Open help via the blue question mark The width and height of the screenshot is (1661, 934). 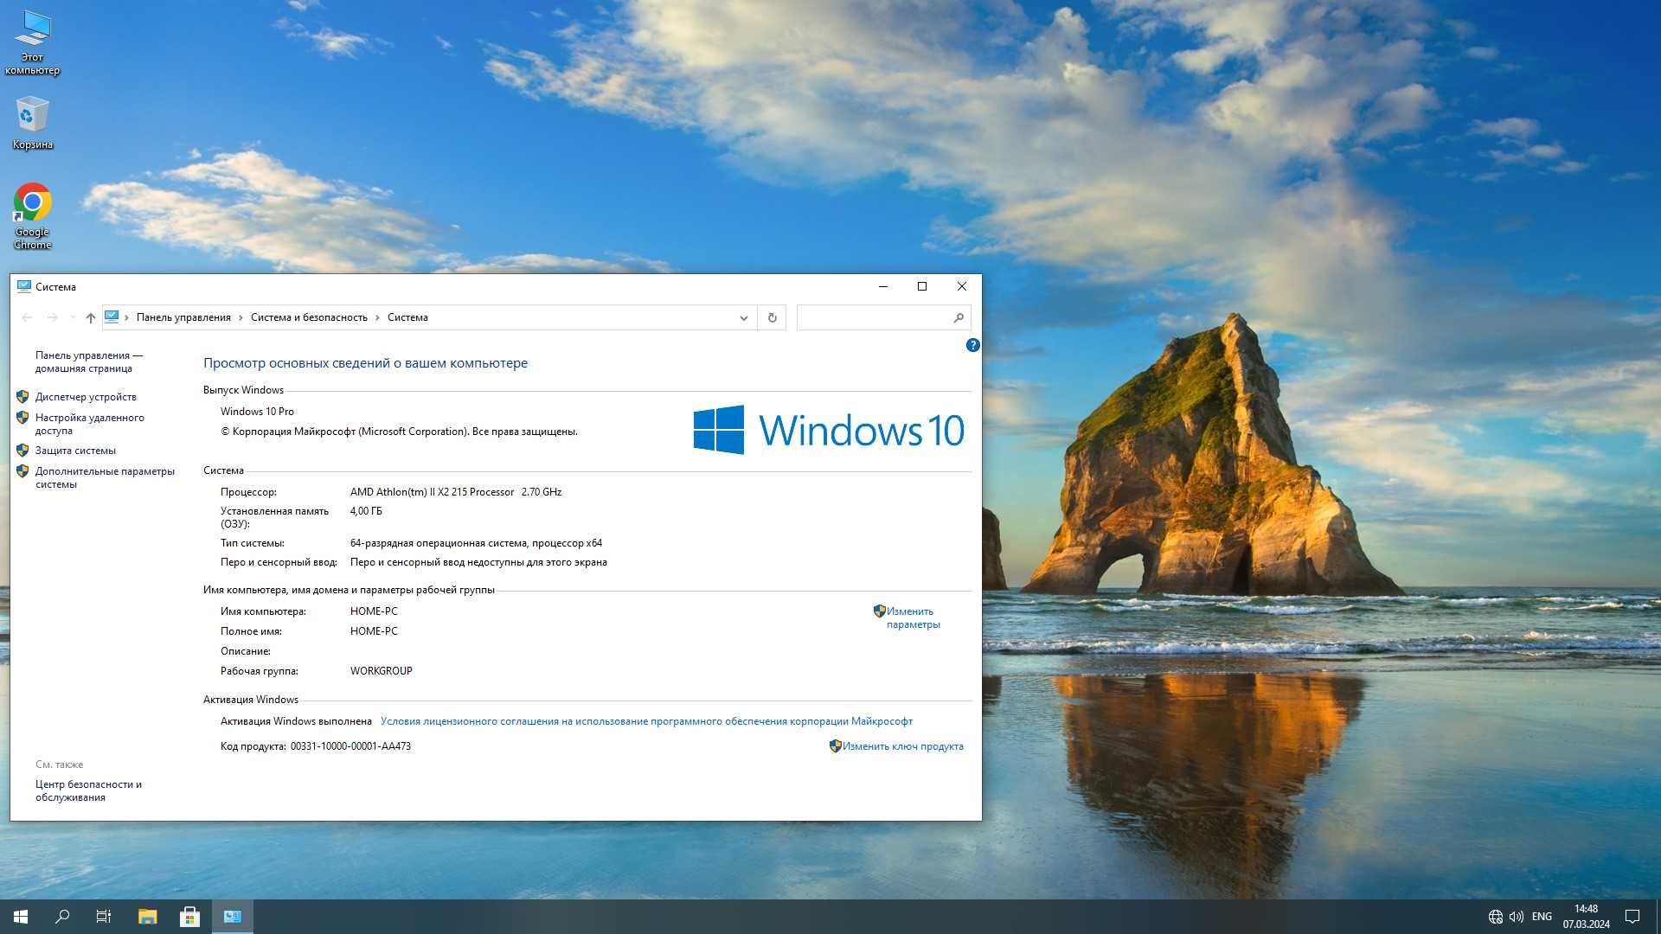tap(972, 345)
